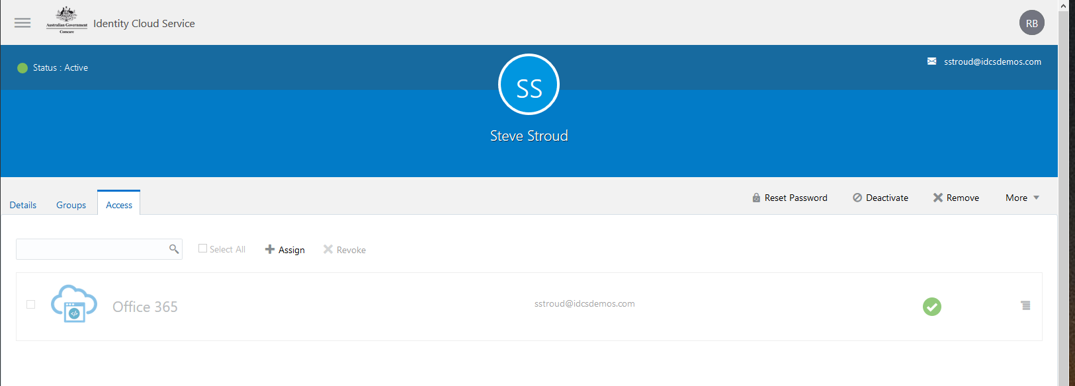Expand the More dropdown
1075x386 pixels.
[1022, 198]
